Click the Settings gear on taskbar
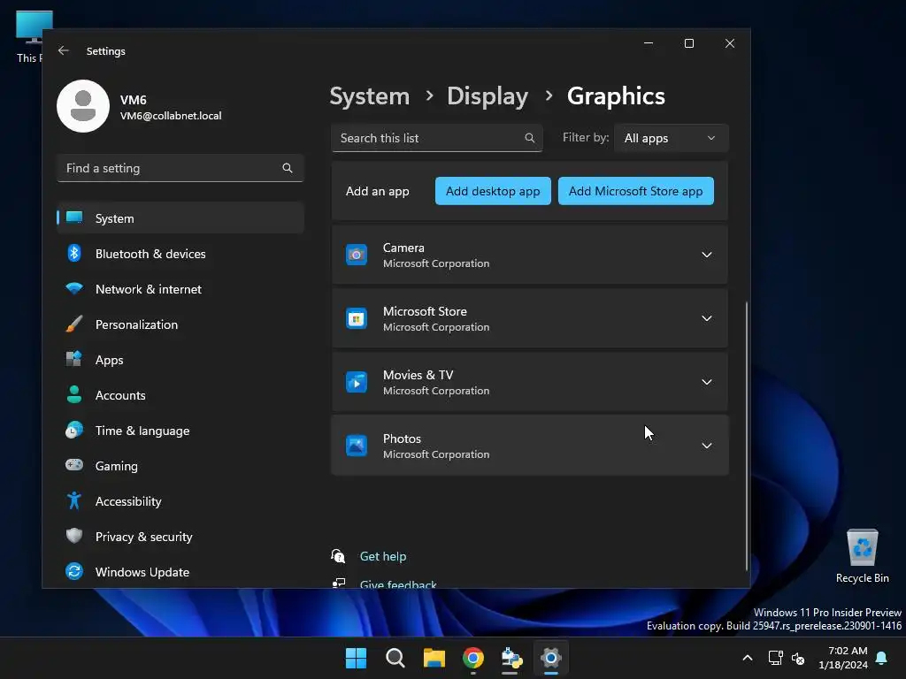This screenshot has width=906, height=679. [550, 658]
